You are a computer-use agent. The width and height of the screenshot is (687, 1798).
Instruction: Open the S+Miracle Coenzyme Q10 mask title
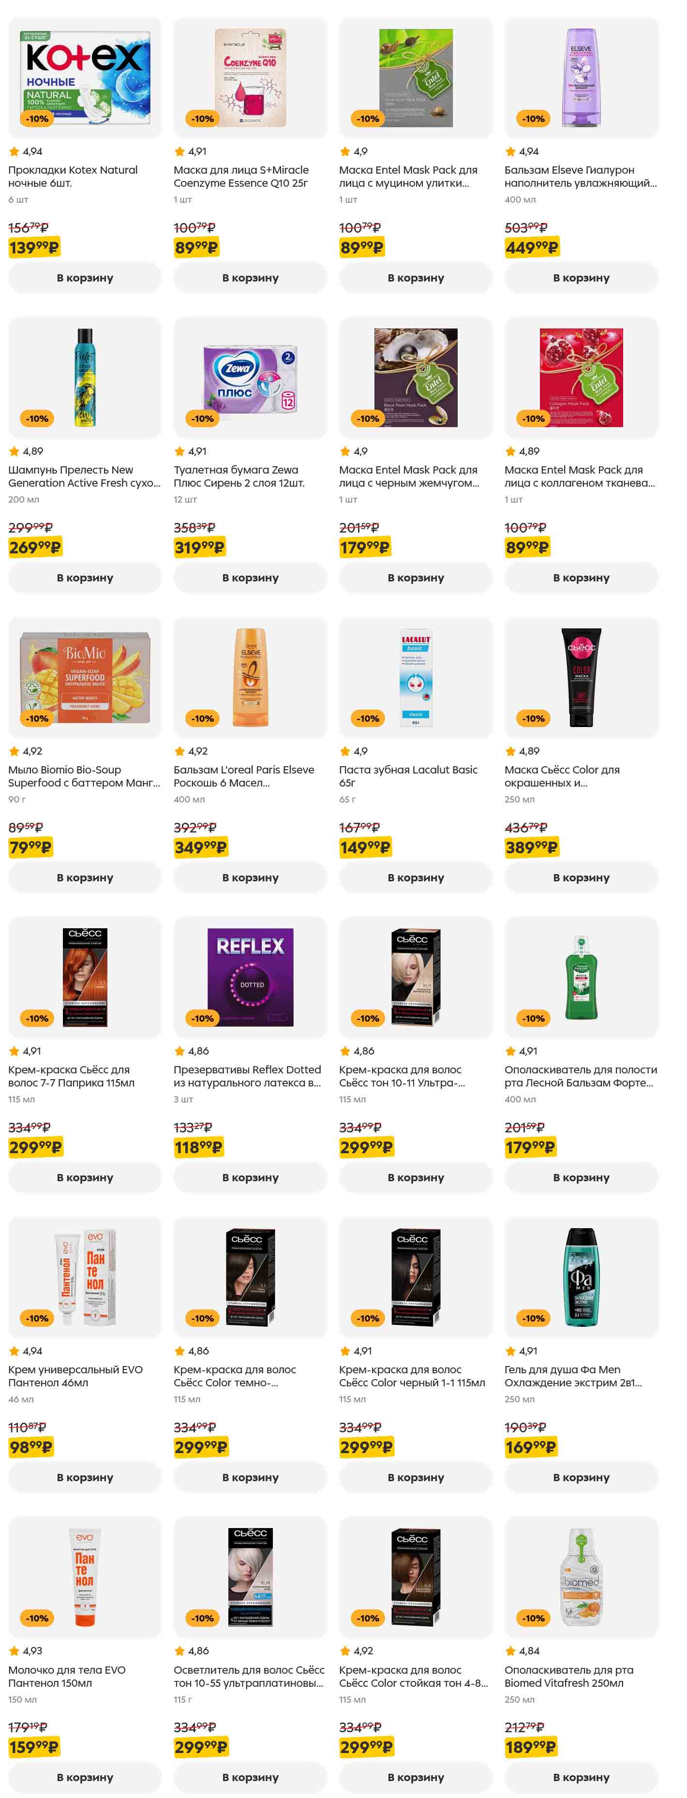point(240,177)
